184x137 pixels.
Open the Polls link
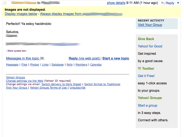[69, 65]
